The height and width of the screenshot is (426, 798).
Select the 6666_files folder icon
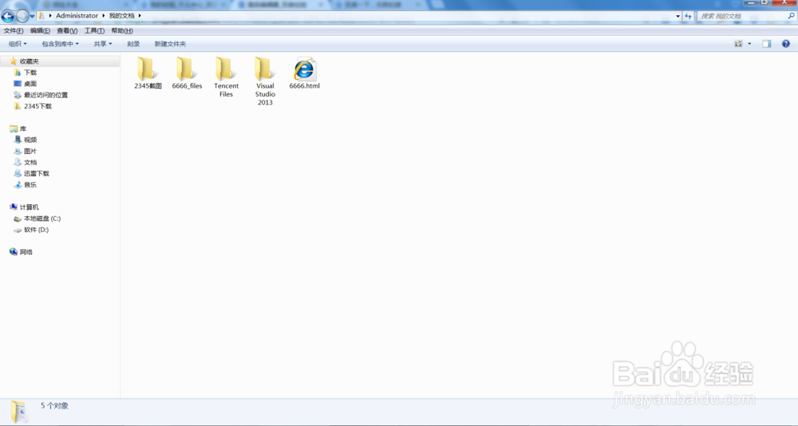coord(186,68)
